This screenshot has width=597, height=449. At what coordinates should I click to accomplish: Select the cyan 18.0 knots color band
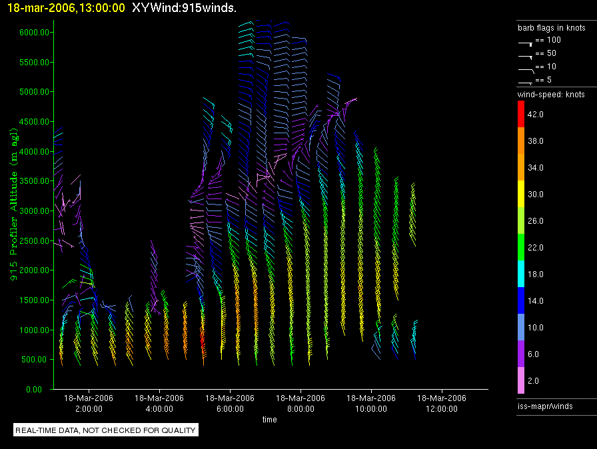coord(521,274)
